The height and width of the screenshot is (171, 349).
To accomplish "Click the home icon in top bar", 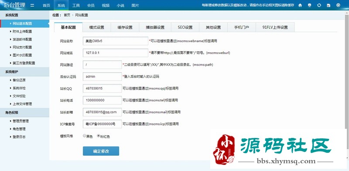I will pos(300,5).
